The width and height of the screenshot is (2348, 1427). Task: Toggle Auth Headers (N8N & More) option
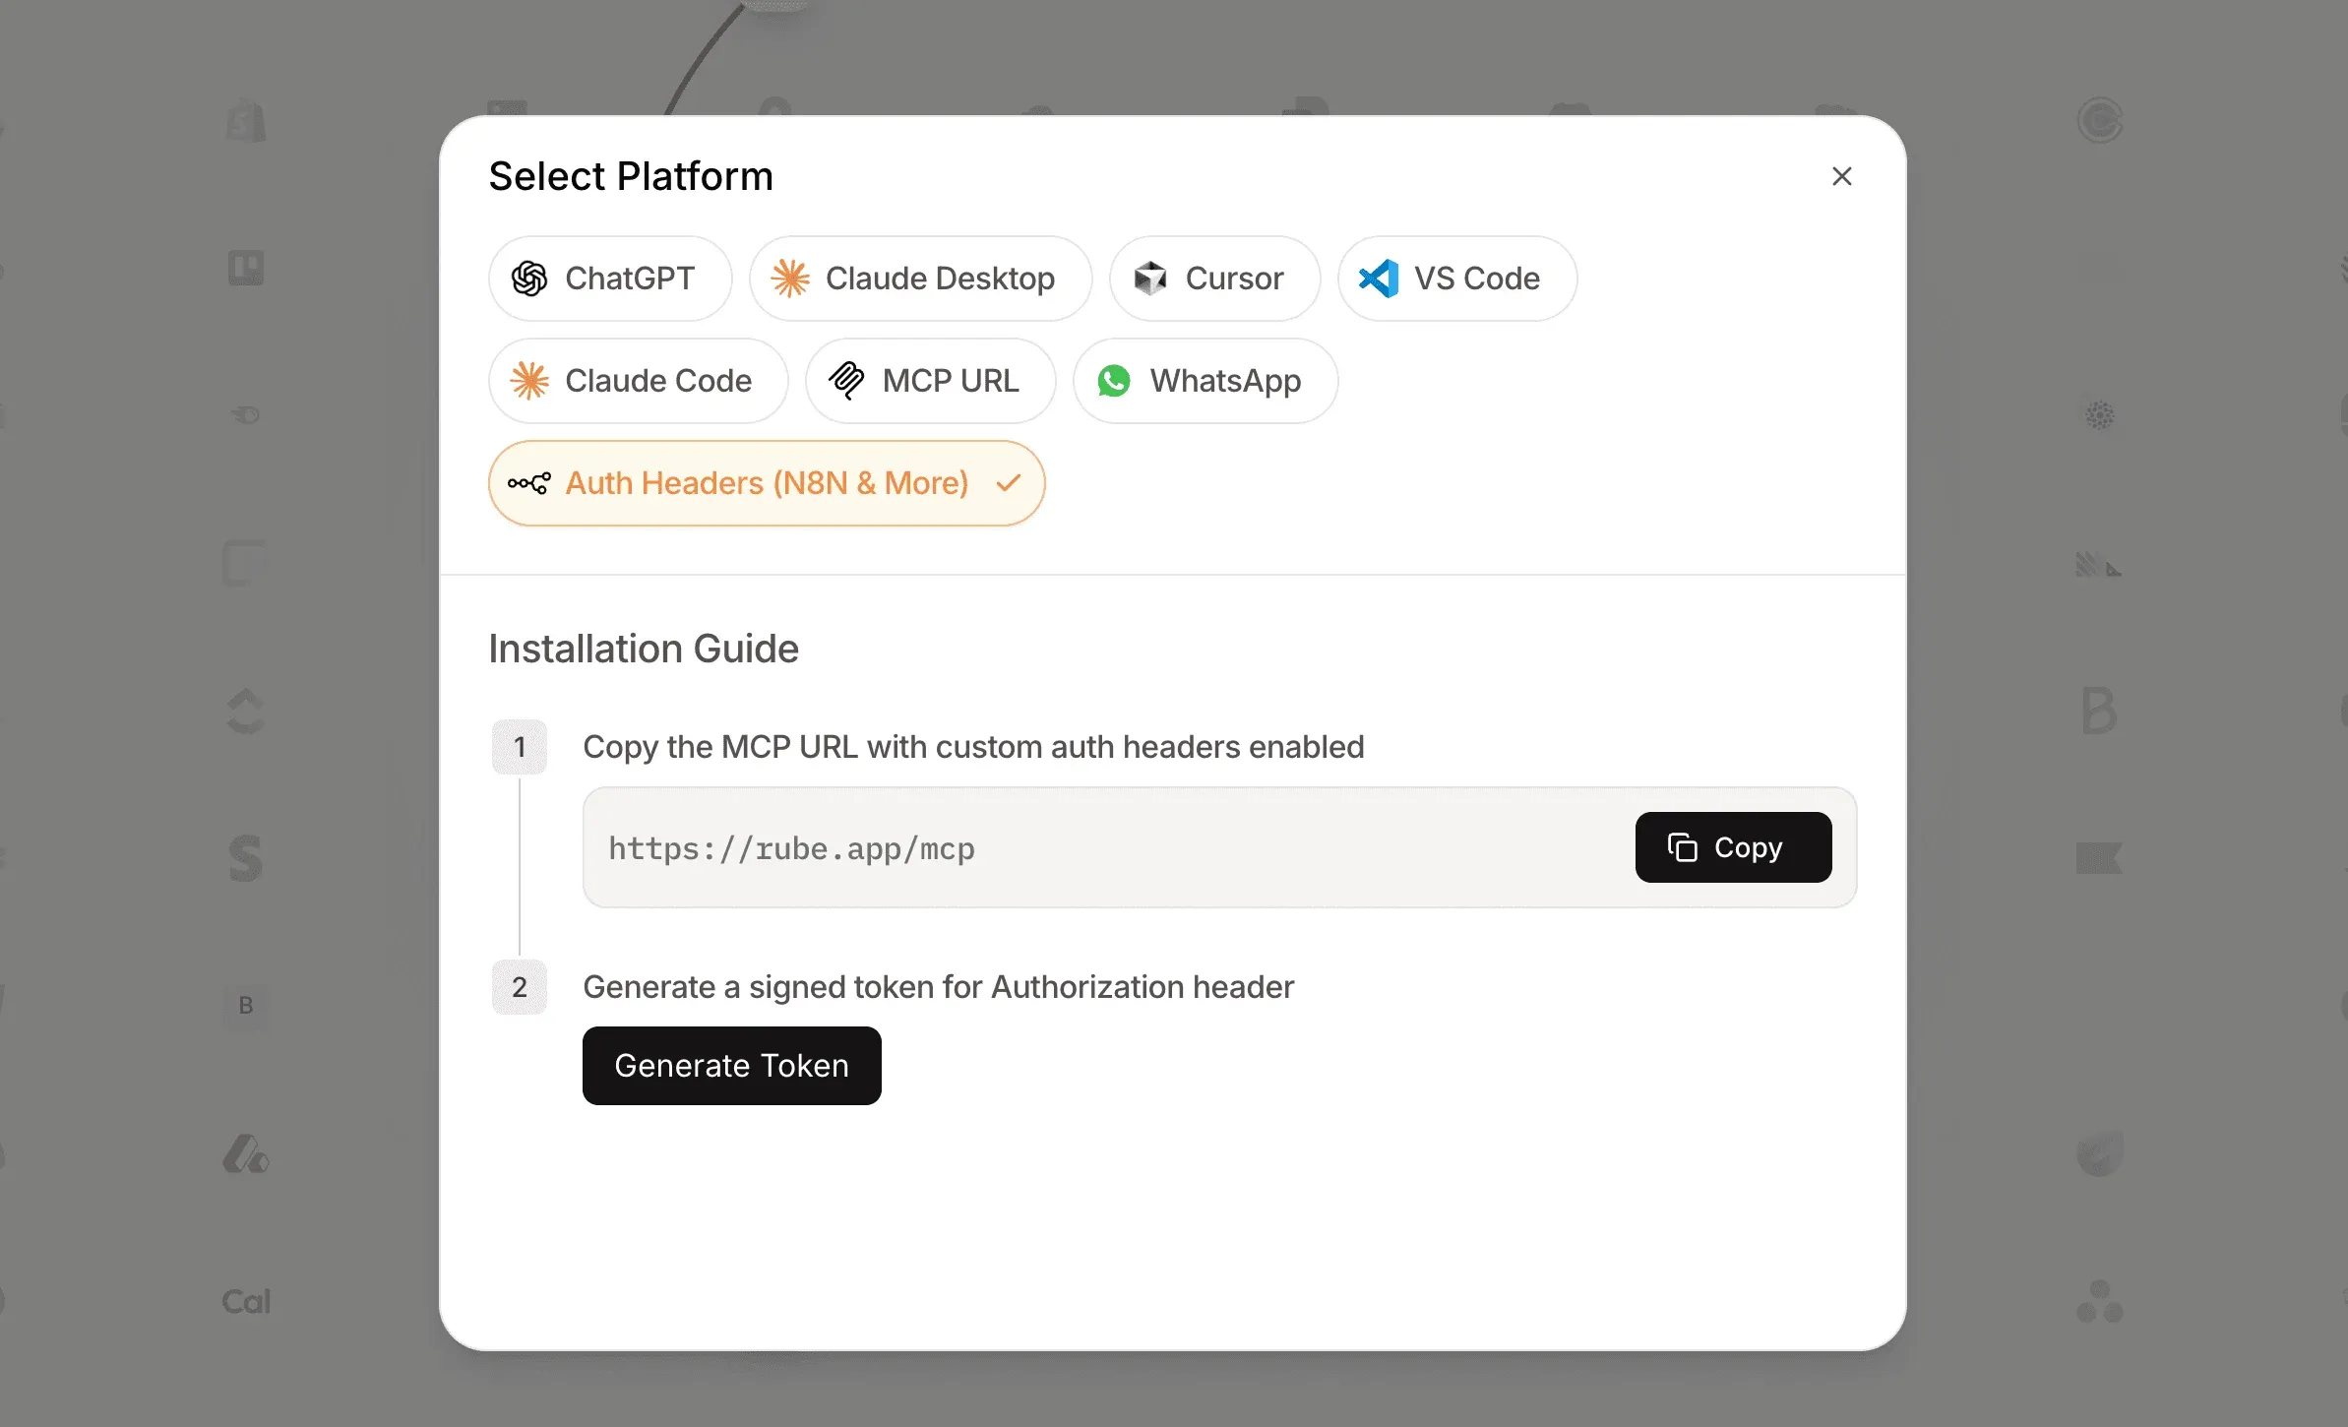tap(766, 483)
